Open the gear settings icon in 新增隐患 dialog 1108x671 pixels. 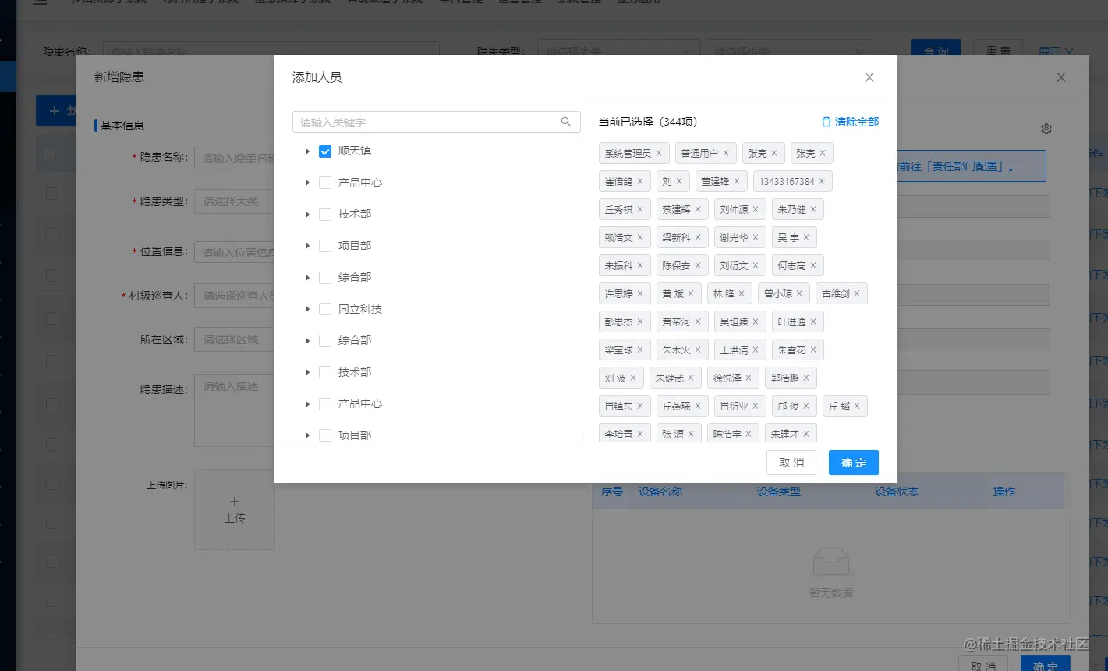[x=1046, y=129]
